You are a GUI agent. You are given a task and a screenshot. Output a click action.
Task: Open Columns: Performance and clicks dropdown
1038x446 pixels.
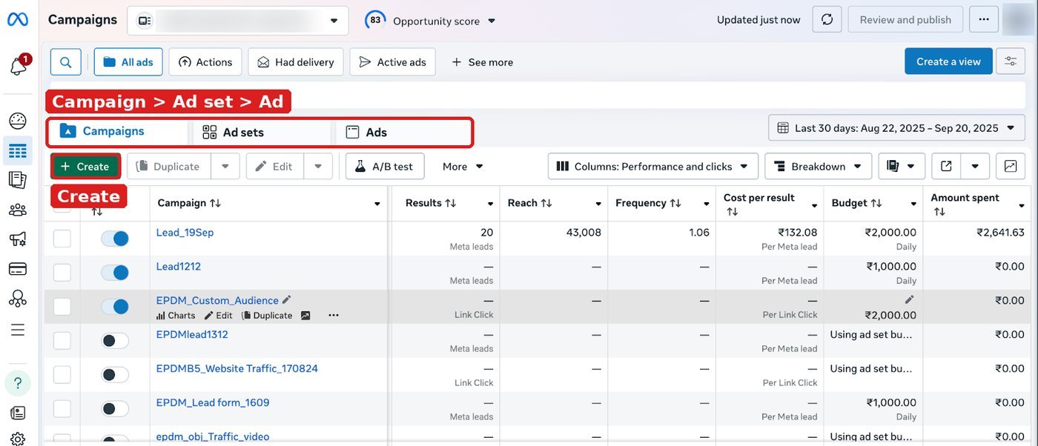[653, 166]
